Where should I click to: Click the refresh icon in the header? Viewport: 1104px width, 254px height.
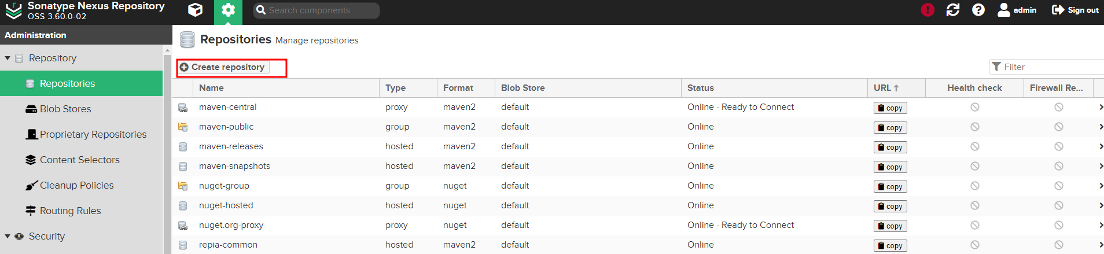coord(953,10)
